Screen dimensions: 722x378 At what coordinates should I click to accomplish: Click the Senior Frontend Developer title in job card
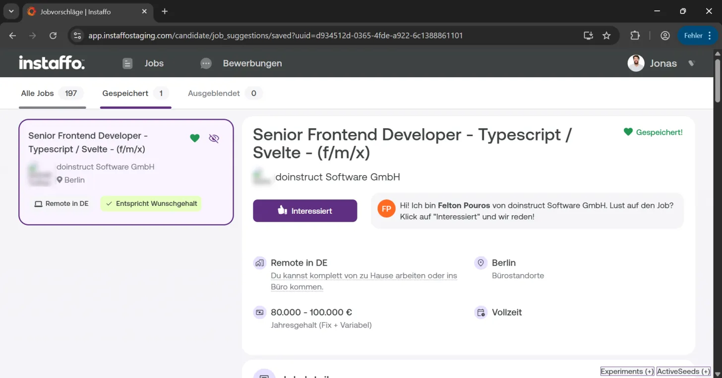pos(88,142)
